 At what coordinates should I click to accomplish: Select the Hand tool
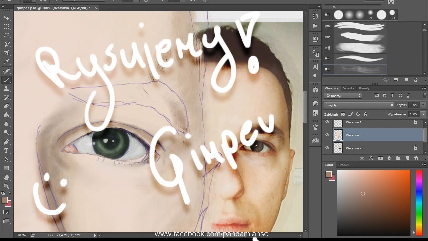6,178
